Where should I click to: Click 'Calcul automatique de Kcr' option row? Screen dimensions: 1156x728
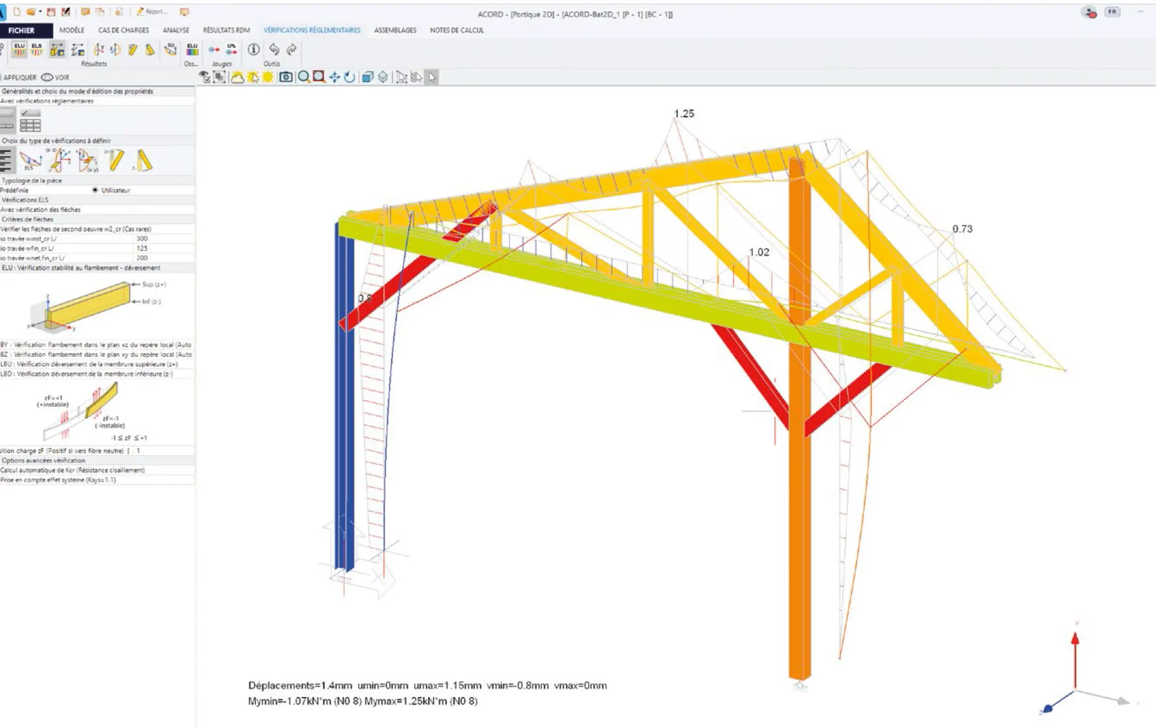[97, 470]
